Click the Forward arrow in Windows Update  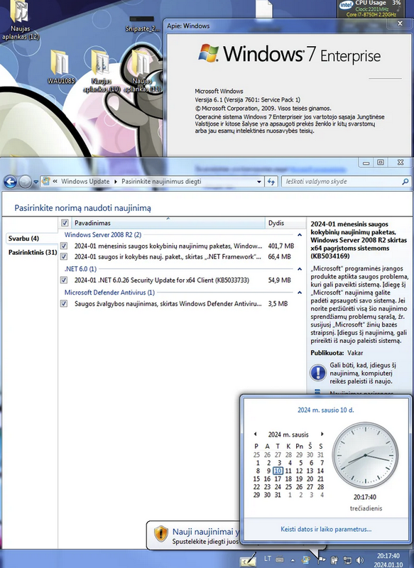pos(25,182)
